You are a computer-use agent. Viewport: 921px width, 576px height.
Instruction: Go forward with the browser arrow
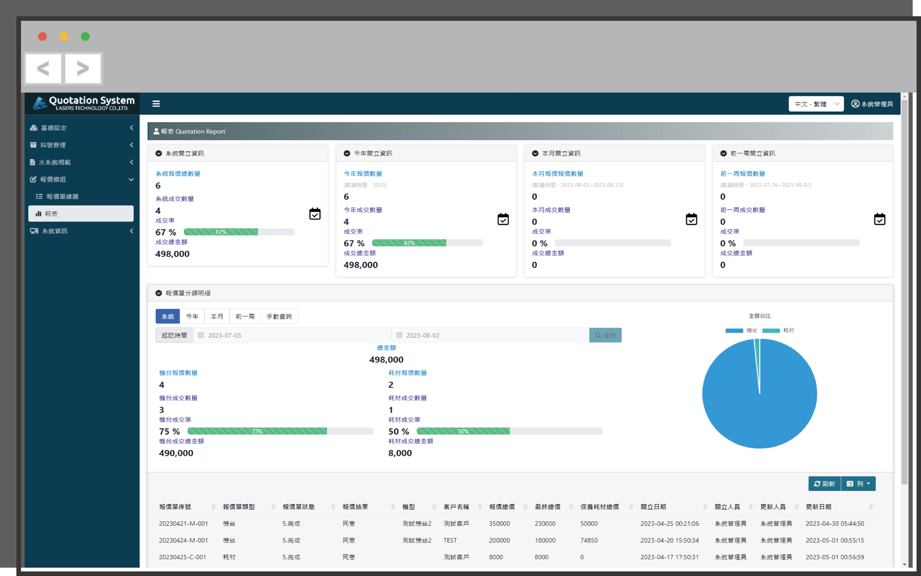click(83, 69)
